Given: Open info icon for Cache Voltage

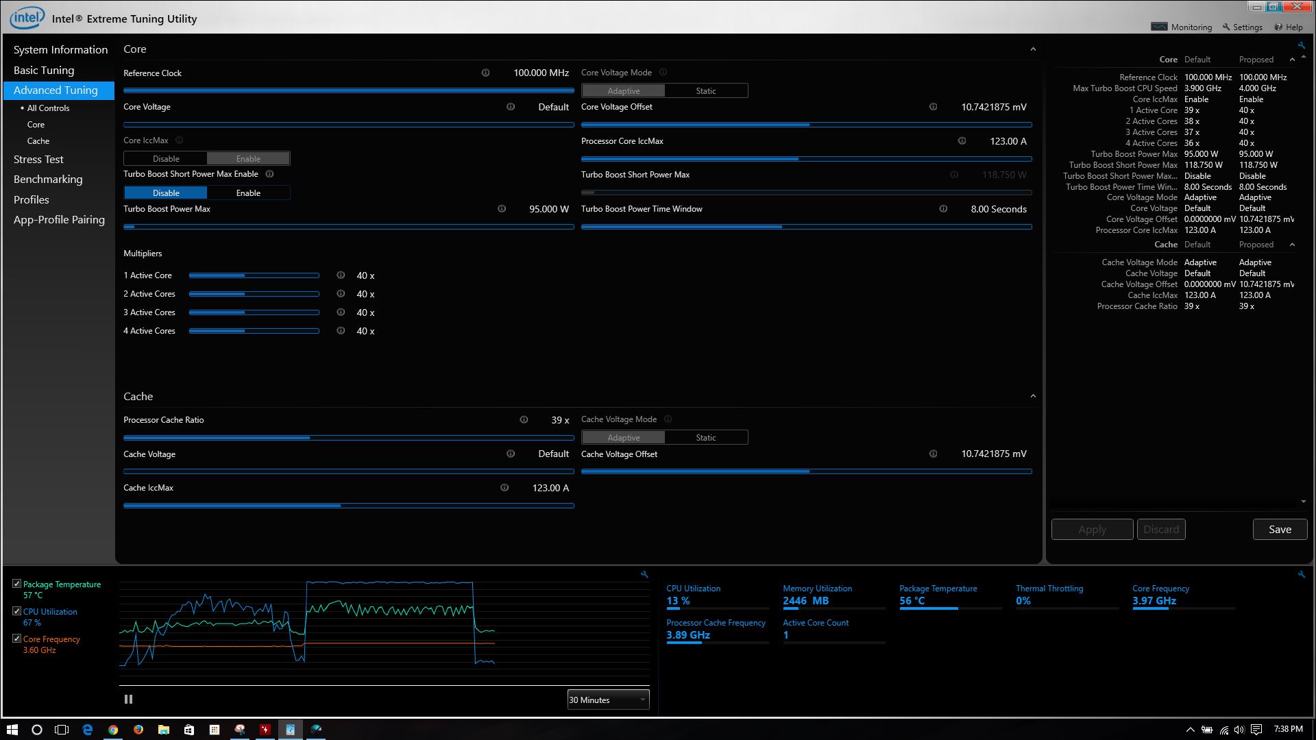Looking at the screenshot, I should tap(511, 454).
